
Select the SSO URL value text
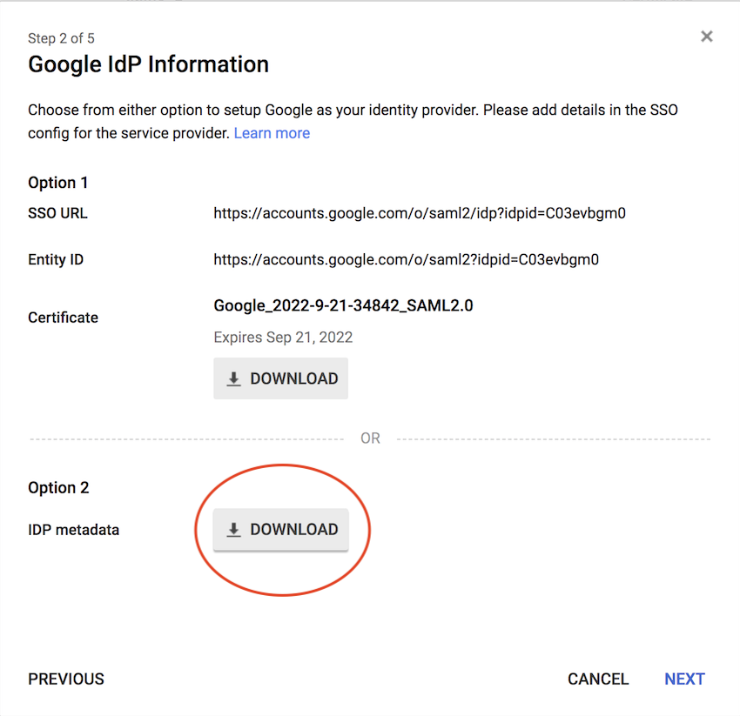pyautogui.click(x=420, y=213)
